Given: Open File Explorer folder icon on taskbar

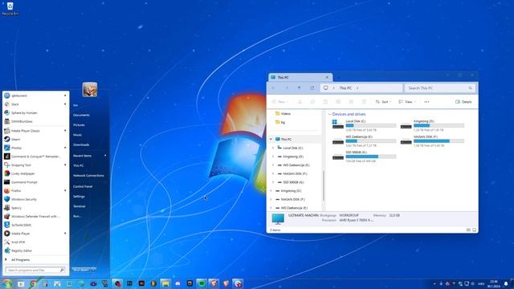Looking at the screenshot, I should click(165, 283).
